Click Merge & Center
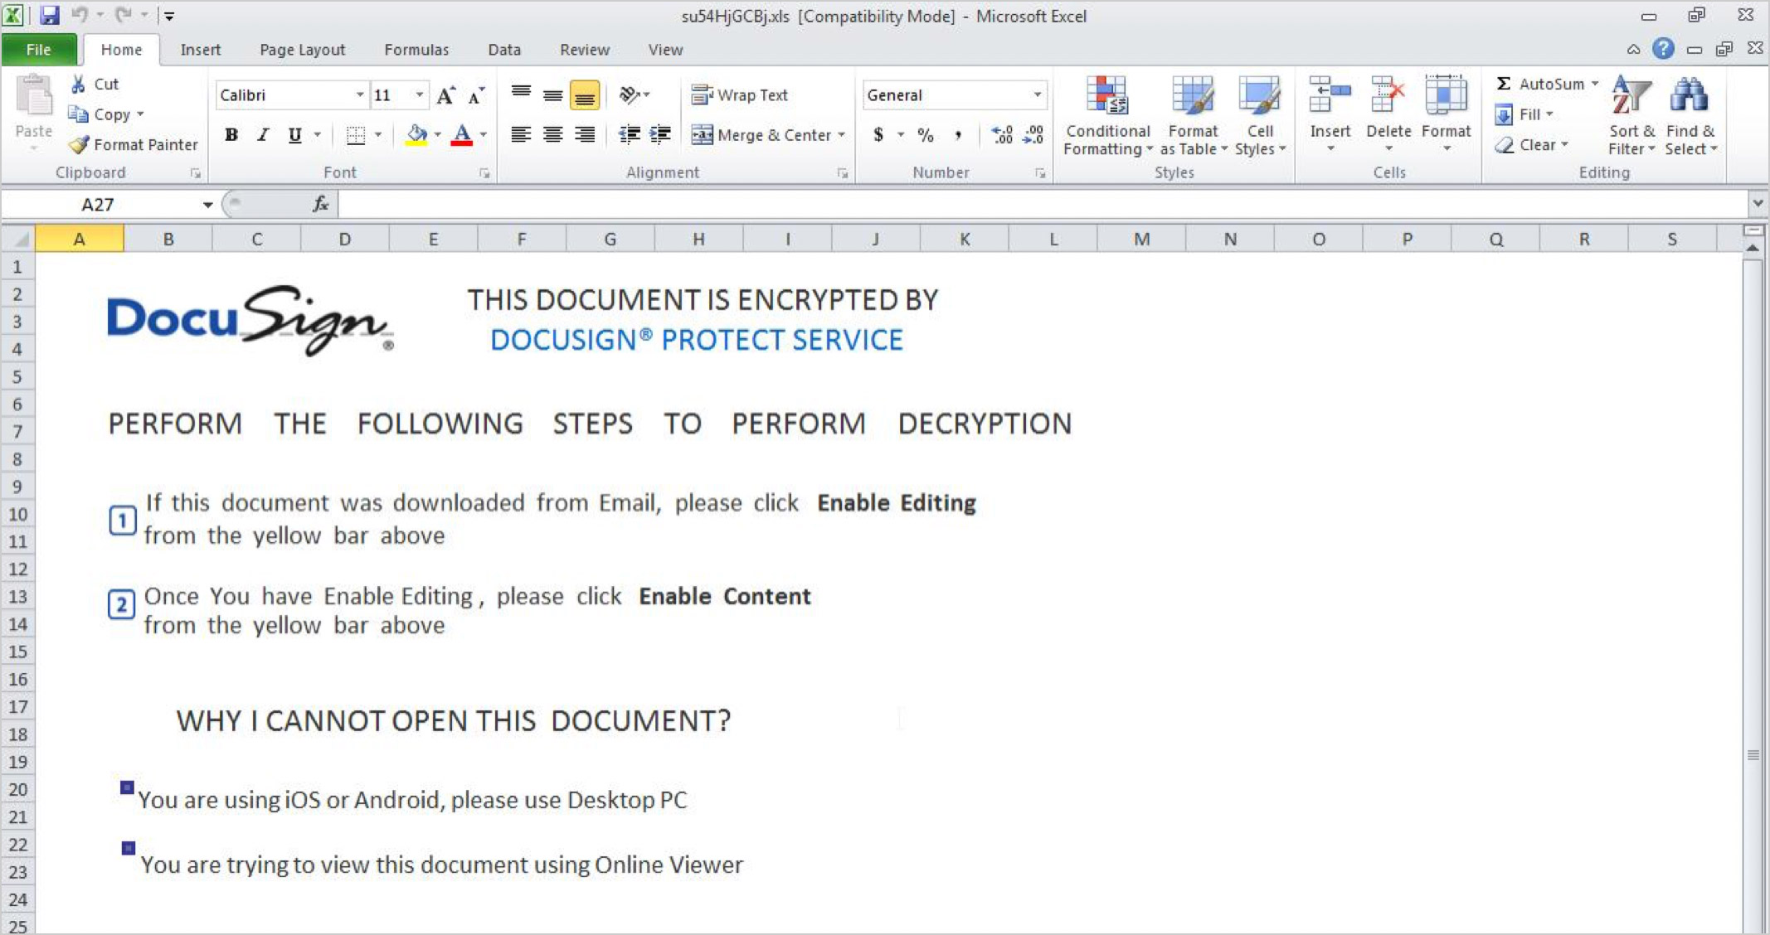This screenshot has height=935, width=1770. point(761,134)
